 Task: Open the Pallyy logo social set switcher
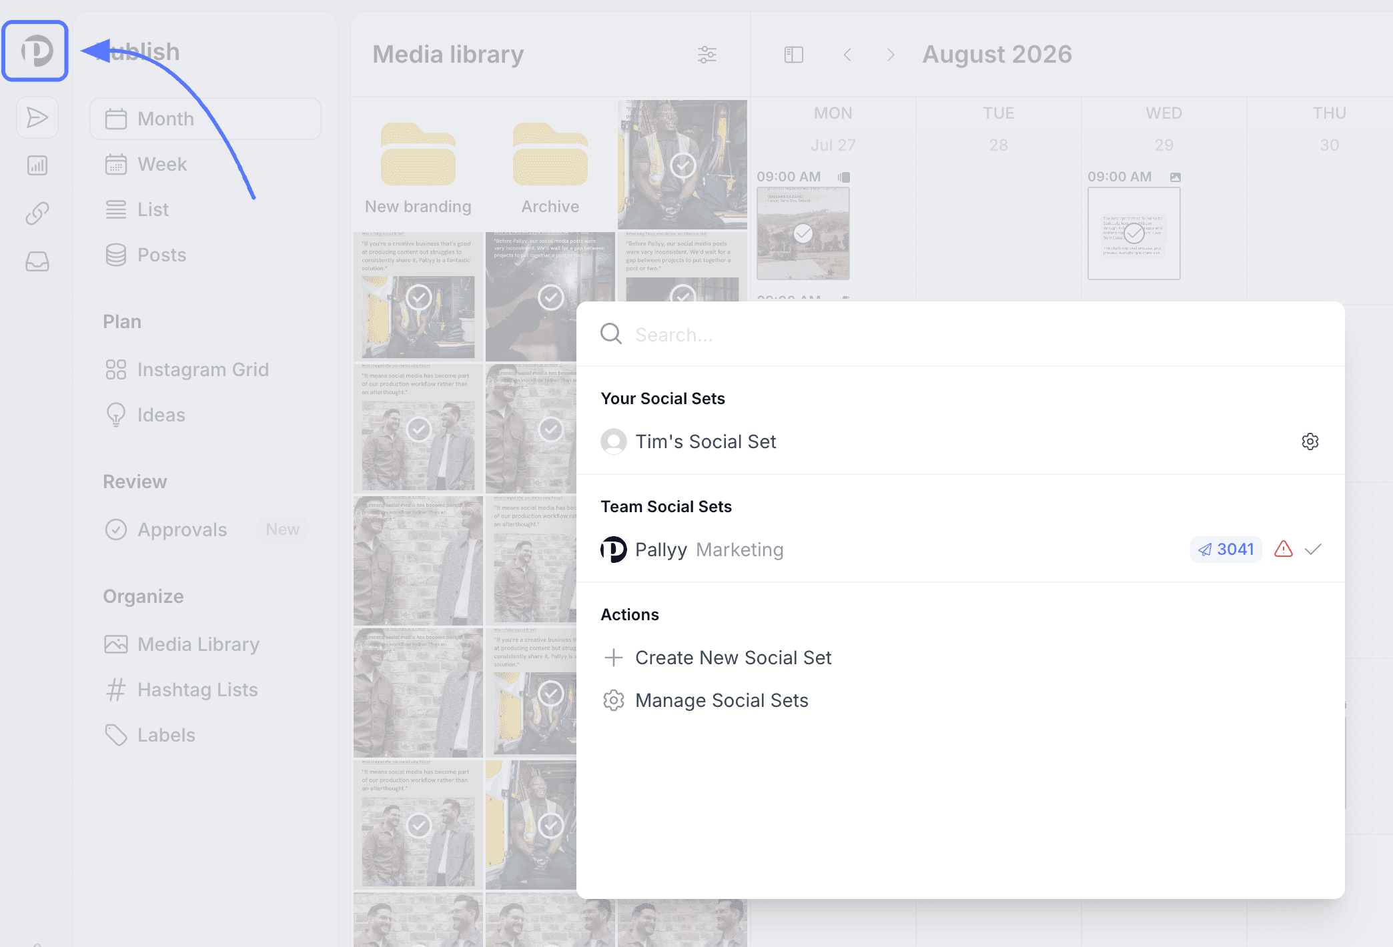click(x=35, y=51)
